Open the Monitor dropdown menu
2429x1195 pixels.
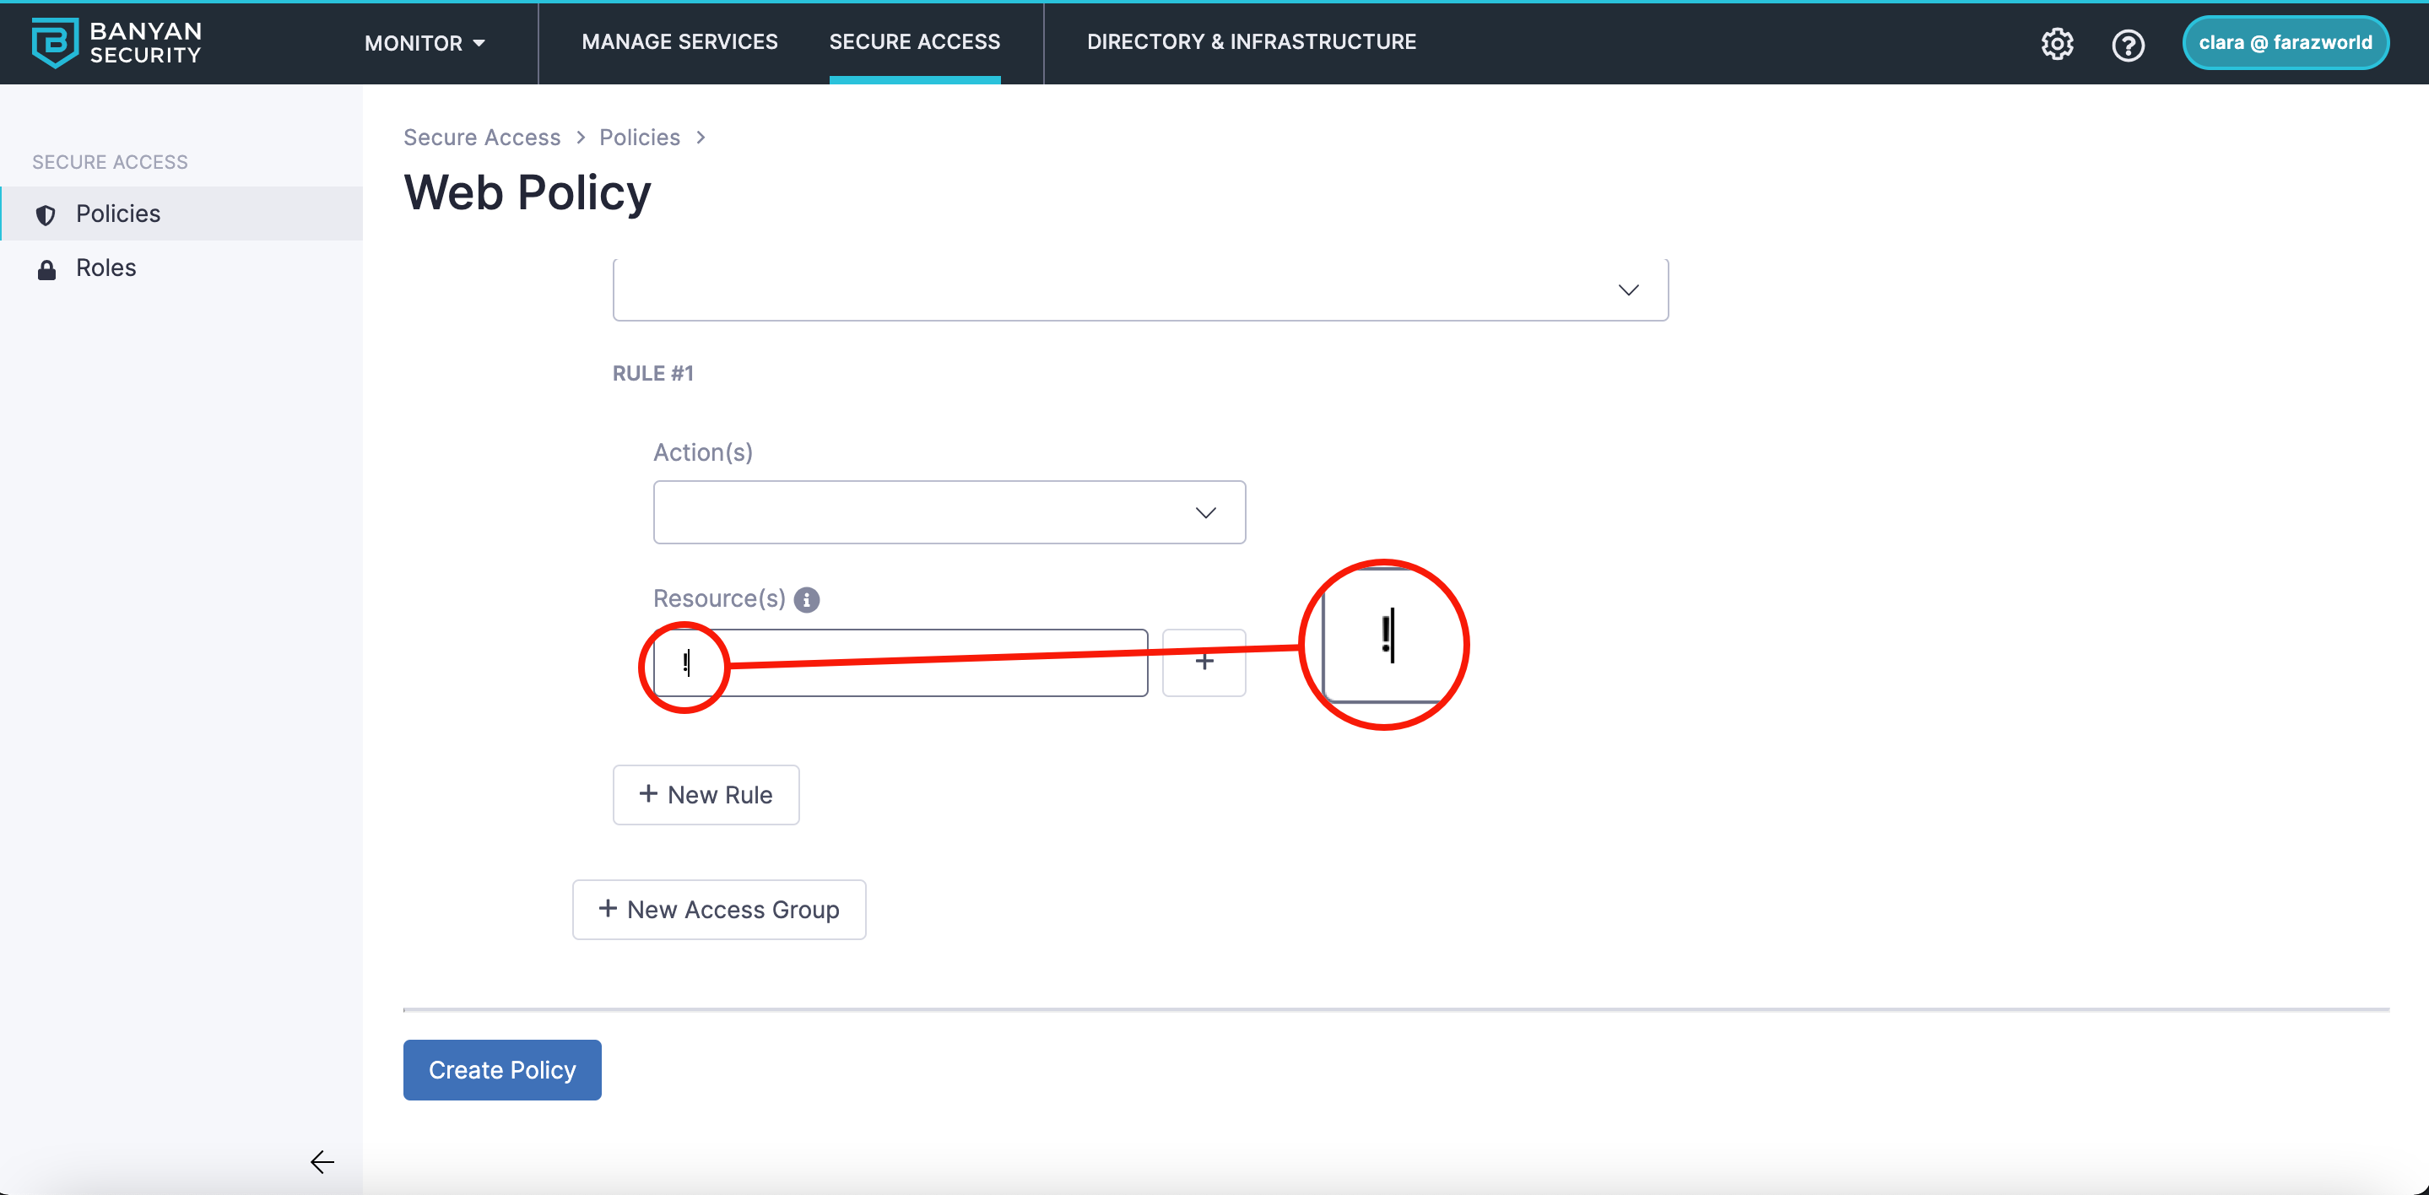click(x=425, y=43)
